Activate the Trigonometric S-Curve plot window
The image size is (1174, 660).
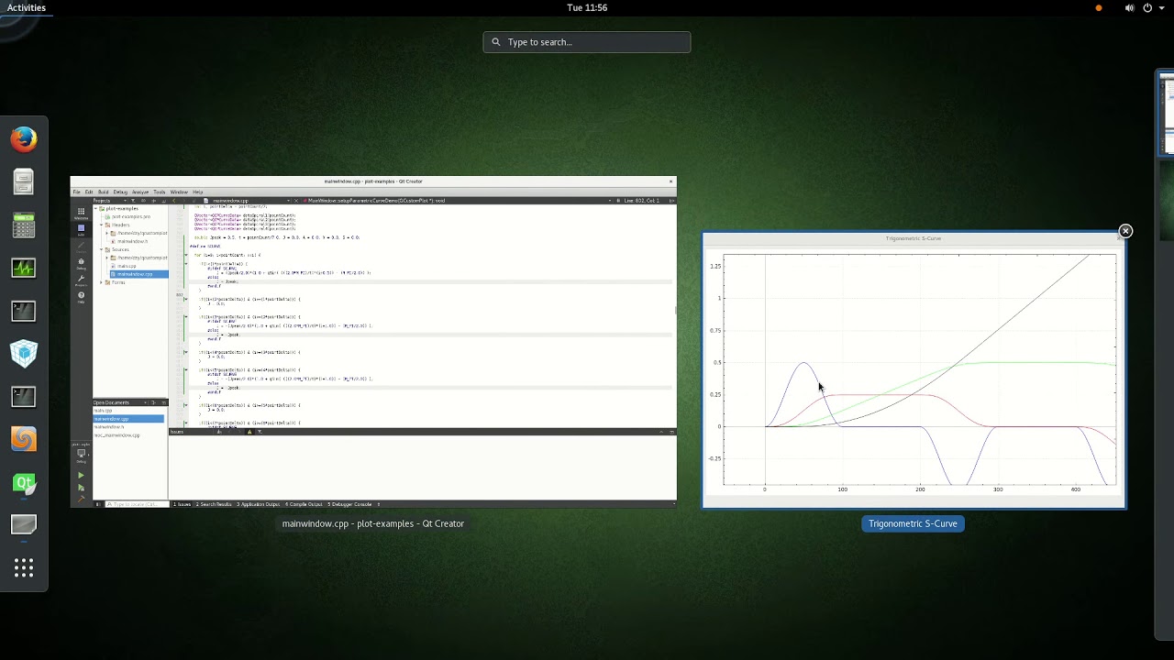coord(914,369)
